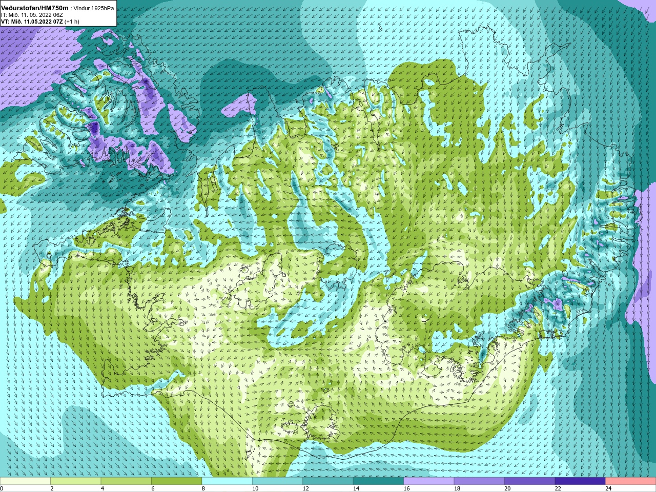656x492 pixels.
Task: Click the 10–12 turquoise legend swatch
Action: pos(277,481)
